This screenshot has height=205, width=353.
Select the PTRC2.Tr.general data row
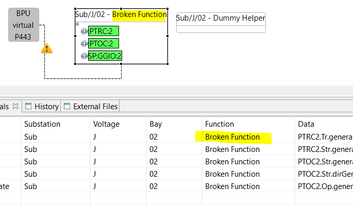[x=176, y=137]
